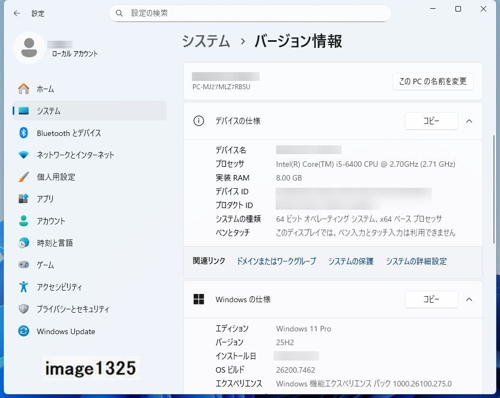
Task: Open ネットワークとインターネット wifi icon
Action: click(24, 155)
